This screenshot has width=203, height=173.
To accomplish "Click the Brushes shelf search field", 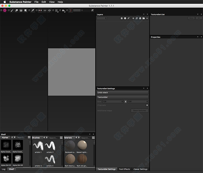I will [x=54, y=138].
